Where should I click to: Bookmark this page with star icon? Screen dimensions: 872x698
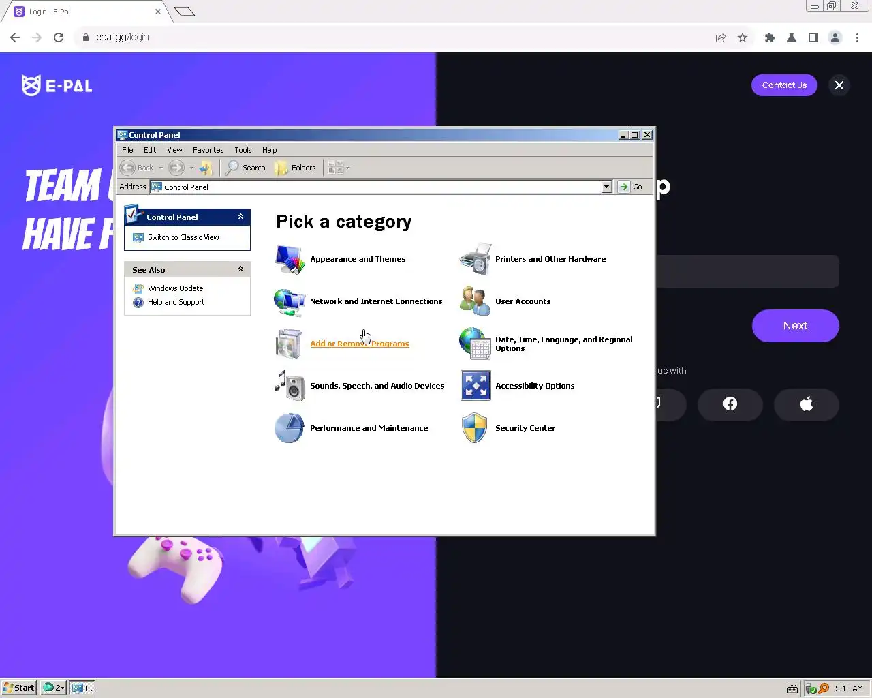[743, 37]
